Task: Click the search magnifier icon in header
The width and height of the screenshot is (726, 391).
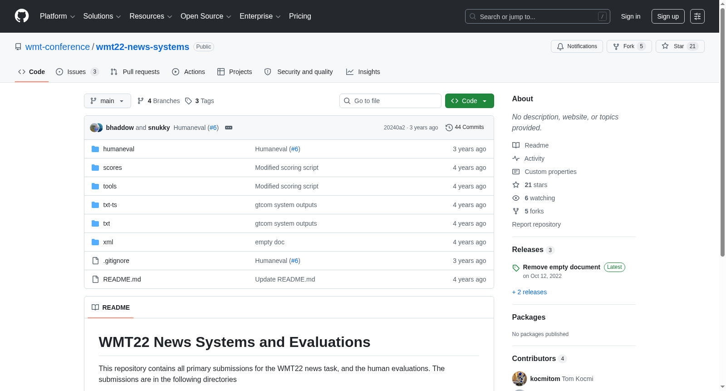Action: point(473,16)
